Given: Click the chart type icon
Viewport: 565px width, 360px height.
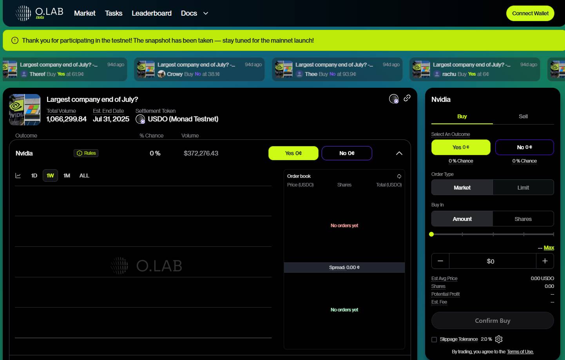Looking at the screenshot, I should 18,175.
